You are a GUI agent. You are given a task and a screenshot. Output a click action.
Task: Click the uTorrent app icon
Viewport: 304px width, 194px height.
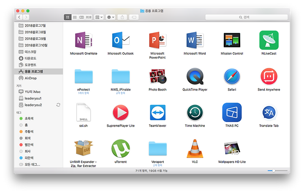click(x=121, y=148)
